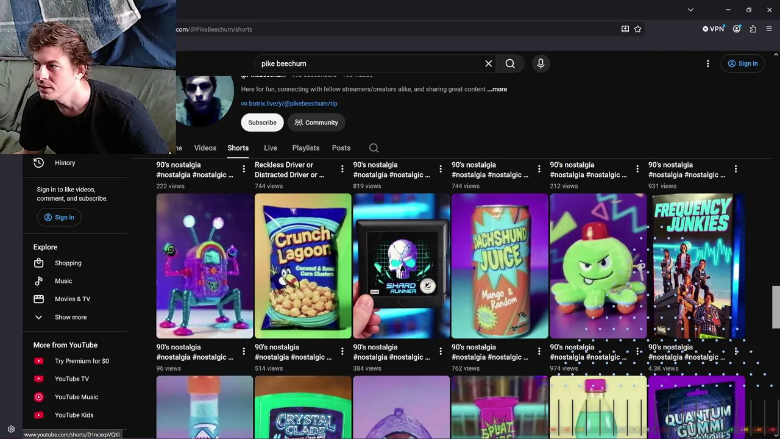Play the Crunch Lagoon cereal short
Screen dimensions: 780x439
click(x=303, y=266)
